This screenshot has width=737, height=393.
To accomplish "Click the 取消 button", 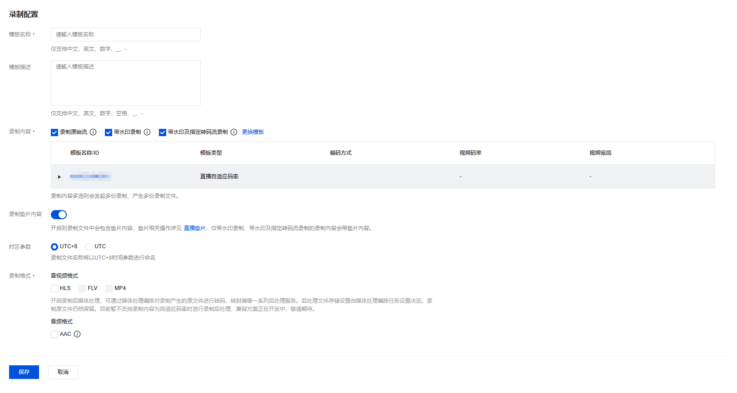I will click(63, 372).
